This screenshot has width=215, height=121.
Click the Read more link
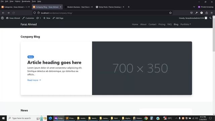click(x=34, y=80)
